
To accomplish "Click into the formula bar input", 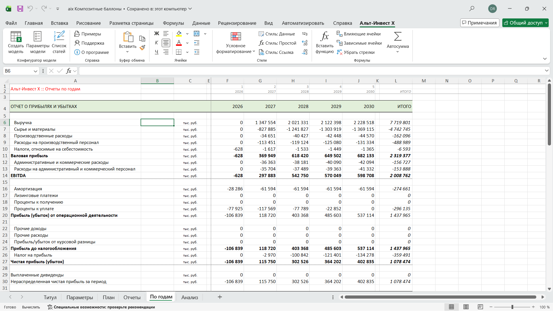I will point(311,71).
